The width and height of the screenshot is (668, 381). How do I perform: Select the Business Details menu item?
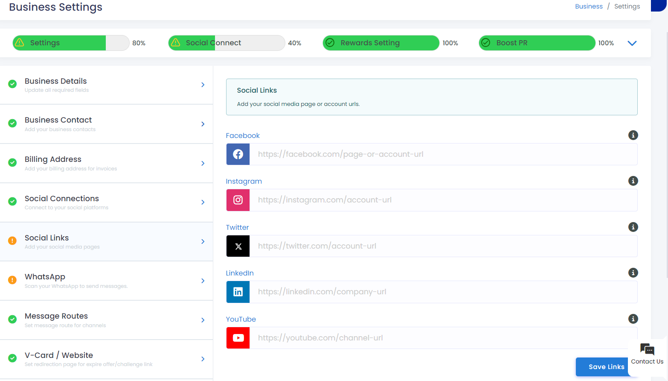click(106, 85)
